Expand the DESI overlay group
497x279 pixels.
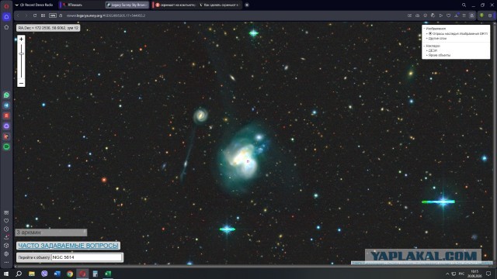click(432, 50)
